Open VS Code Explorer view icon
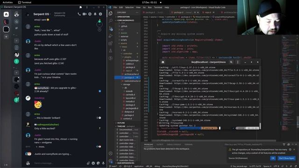Screen dimensions: 299x168 point(110,14)
